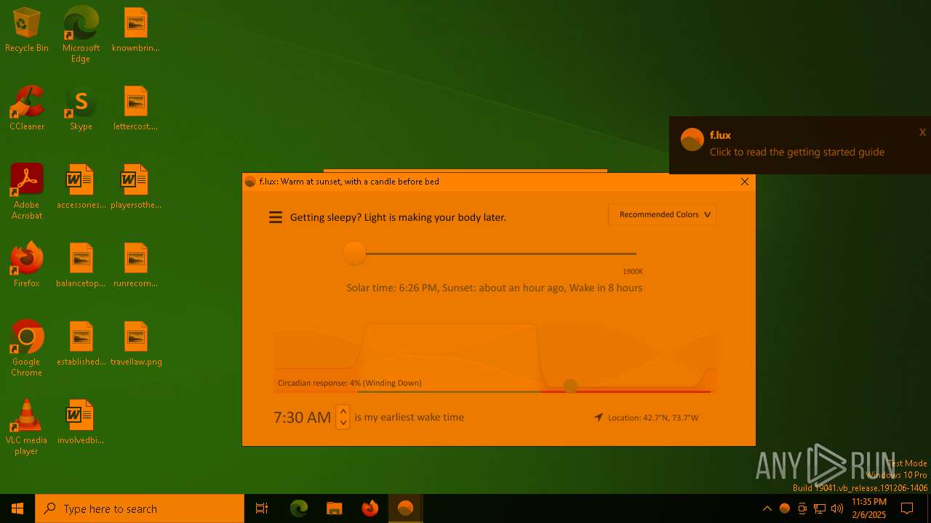Select the established... image file
Screen dimensions: 931x523
tap(81, 344)
